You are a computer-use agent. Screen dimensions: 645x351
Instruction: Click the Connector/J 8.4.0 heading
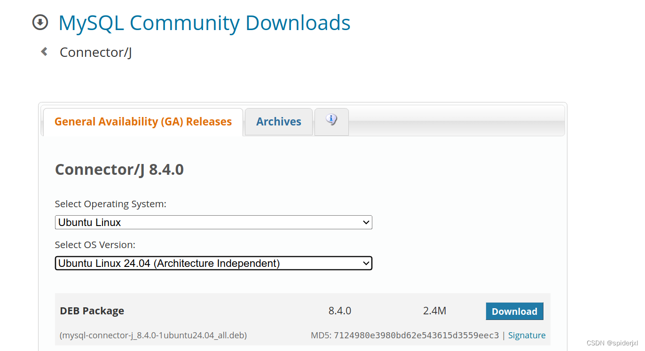(119, 169)
